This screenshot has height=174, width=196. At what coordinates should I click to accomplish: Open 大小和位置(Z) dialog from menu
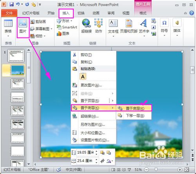click(x=93, y=133)
